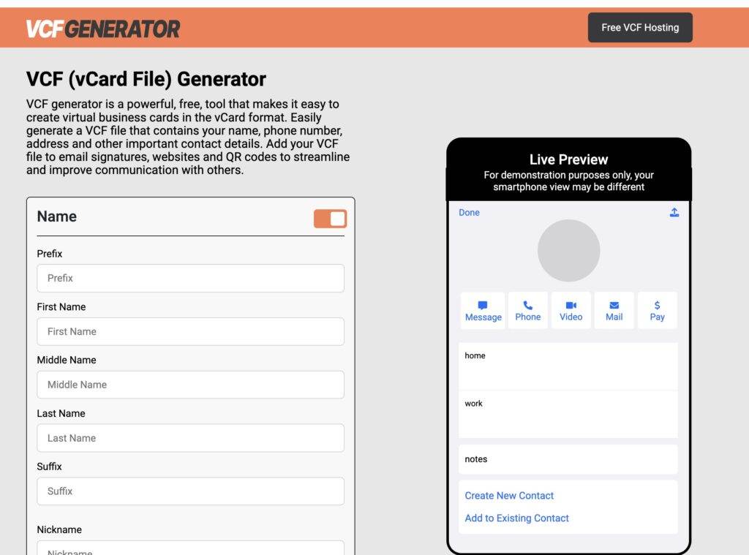Tap the share upload icon in preview

[674, 212]
